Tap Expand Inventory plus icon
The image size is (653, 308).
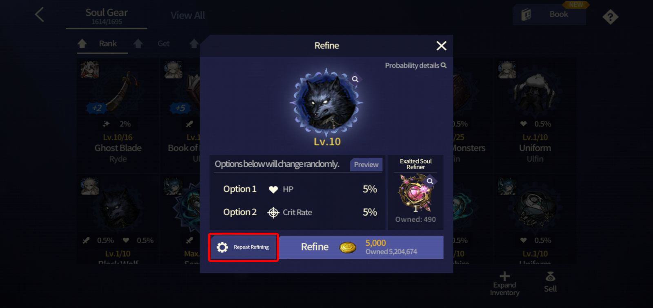tap(504, 276)
